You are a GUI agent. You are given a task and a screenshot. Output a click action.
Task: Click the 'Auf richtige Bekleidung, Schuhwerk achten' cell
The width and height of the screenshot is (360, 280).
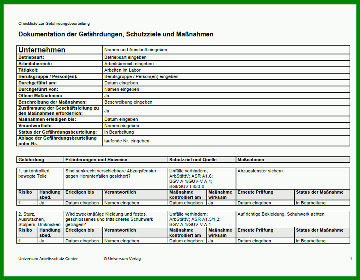[293, 219]
